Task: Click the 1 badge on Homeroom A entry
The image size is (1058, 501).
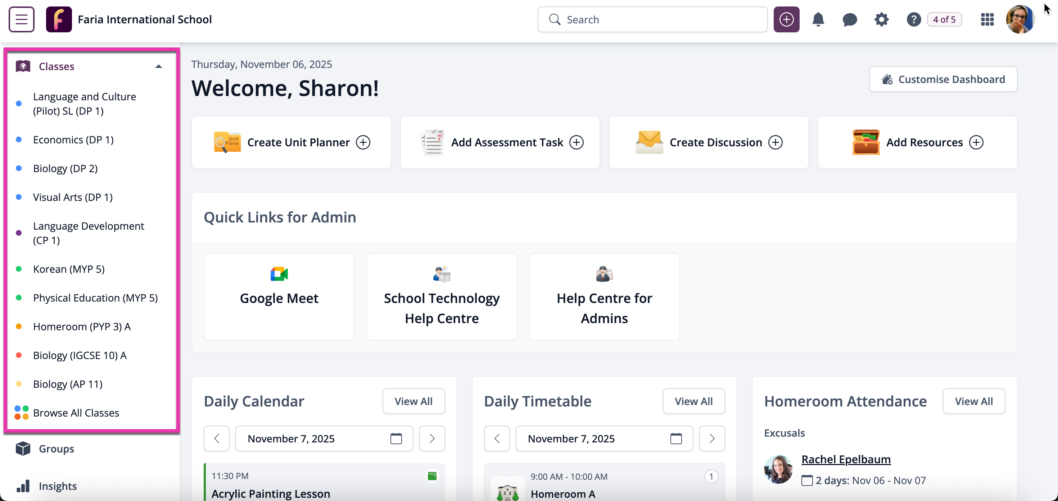Action: click(x=711, y=476)
